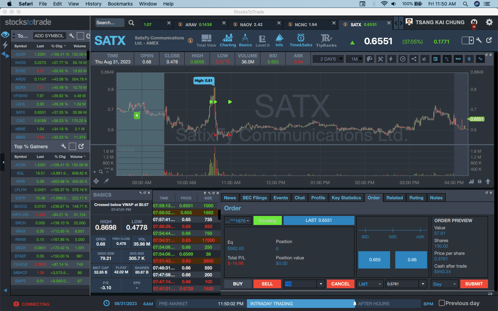The height and width of the screenshot is (311, 498).
Task: Expand the limit price dropdown arrow
Action: tap(423, 284)
